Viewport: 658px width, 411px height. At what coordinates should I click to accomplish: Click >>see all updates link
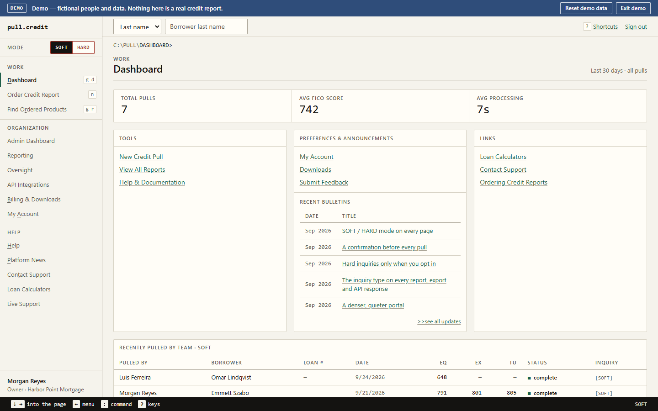click(439, 321)
